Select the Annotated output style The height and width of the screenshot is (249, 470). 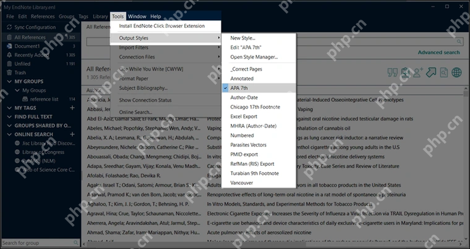[x=258, y=78]
